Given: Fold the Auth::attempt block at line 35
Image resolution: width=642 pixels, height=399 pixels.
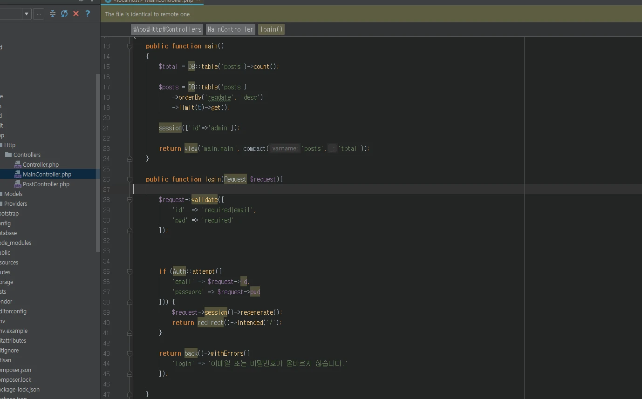Looking at the screenshot, I should tap(130, 271).
